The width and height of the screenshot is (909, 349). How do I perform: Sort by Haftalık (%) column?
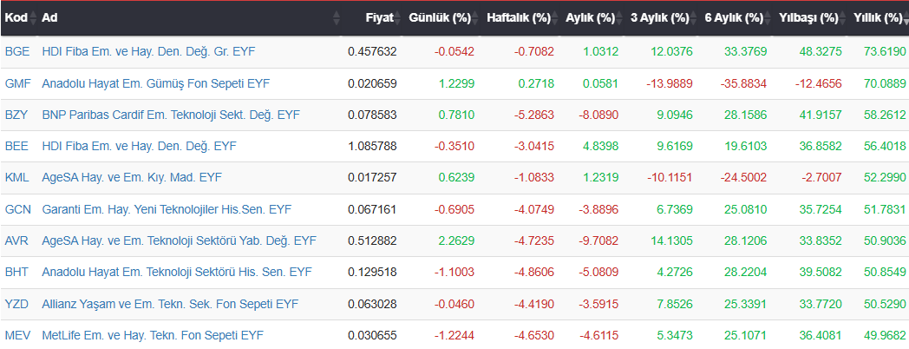tap(520, 18)
